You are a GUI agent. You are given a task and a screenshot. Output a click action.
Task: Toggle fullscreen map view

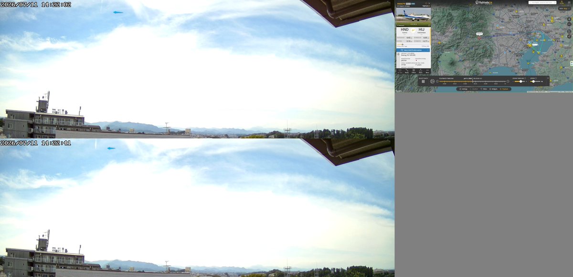tap(569, 31)
